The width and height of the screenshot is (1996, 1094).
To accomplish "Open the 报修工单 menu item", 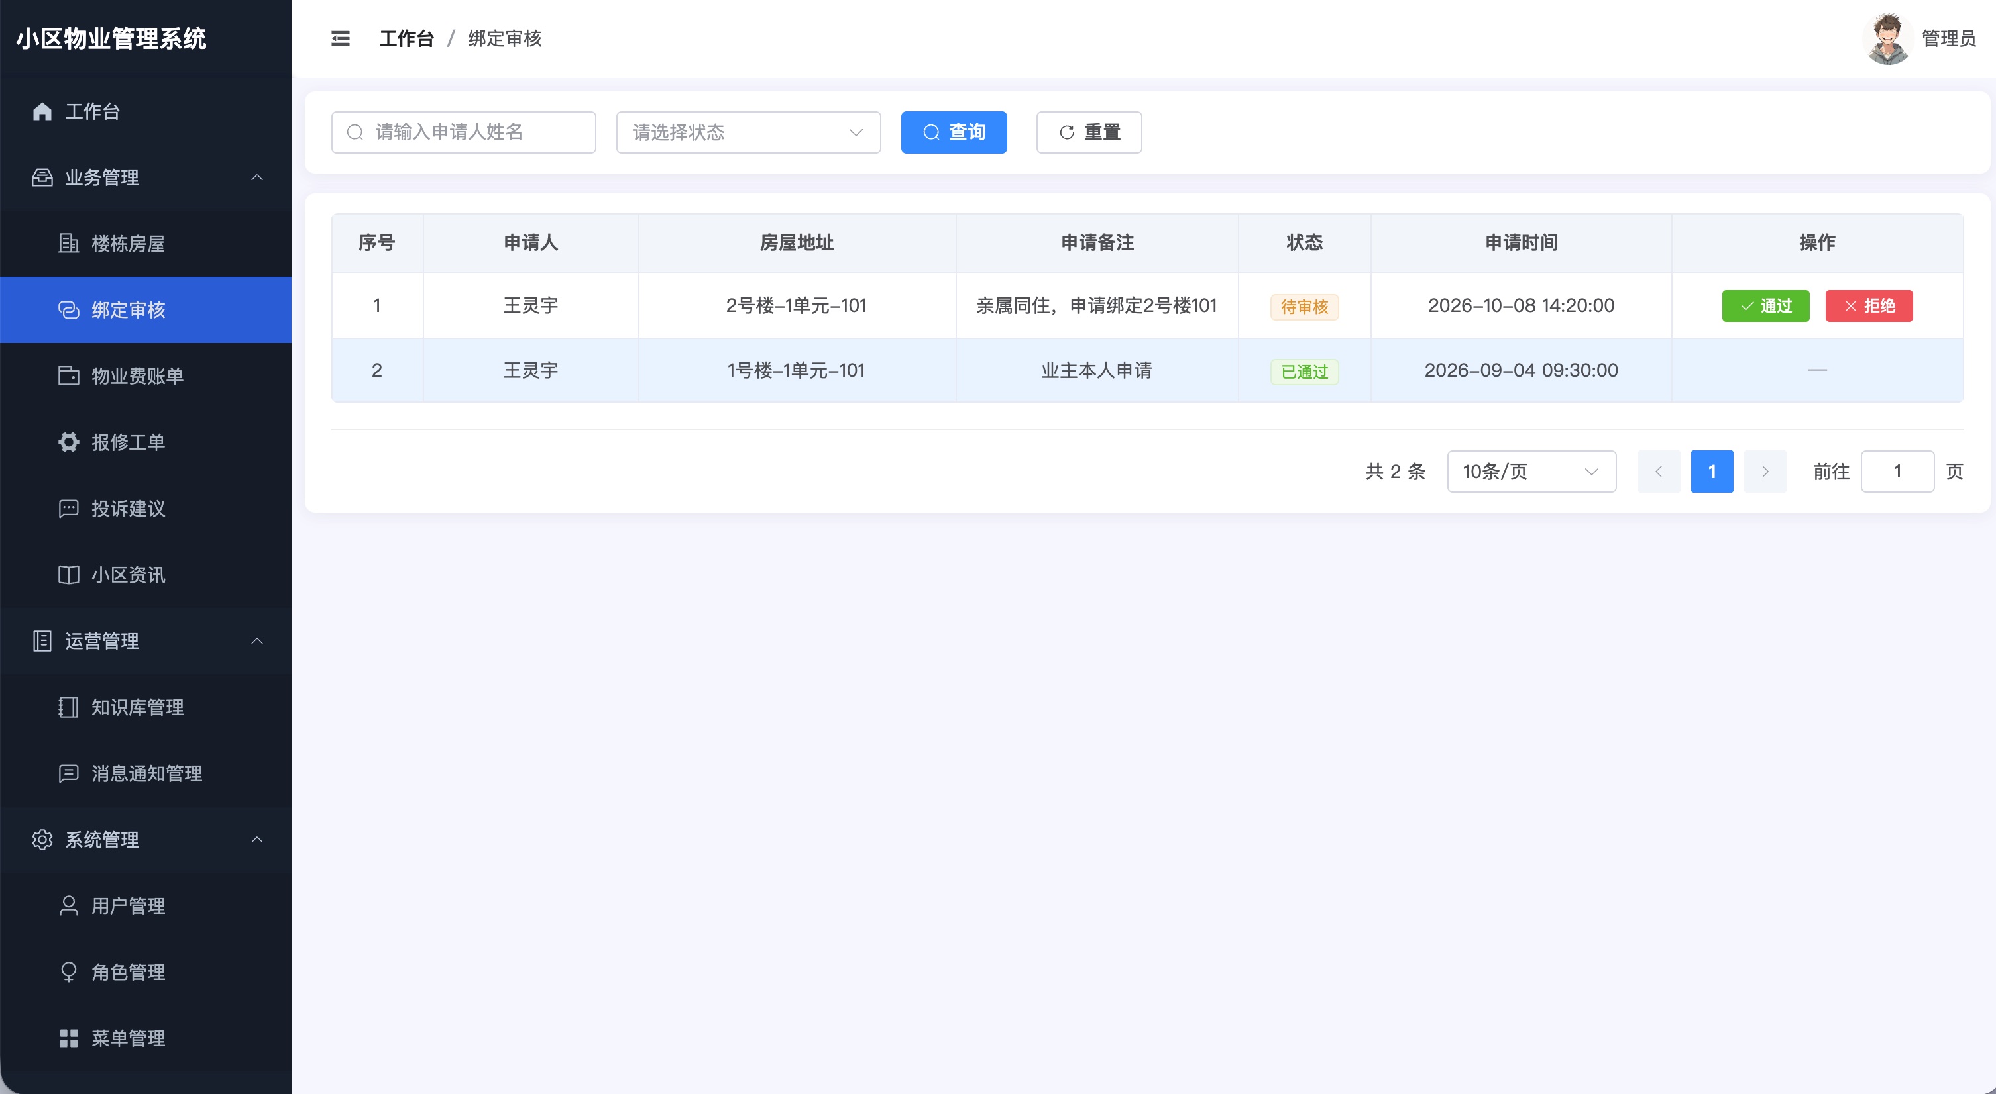I will (146, 442).
